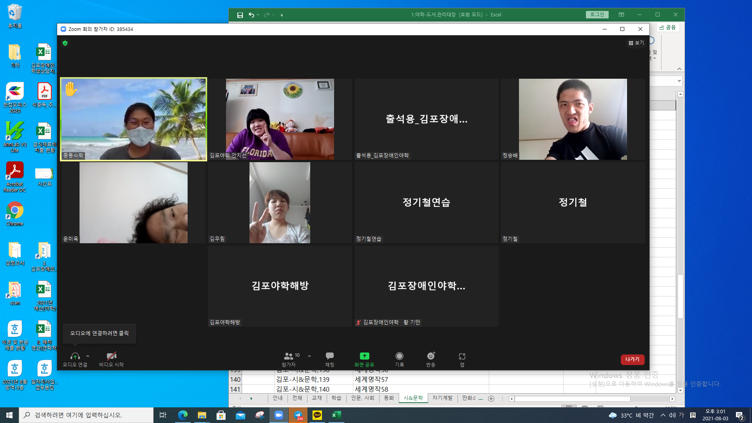Select cell containing 김포-시&문학,139

(x=314, y=379)
